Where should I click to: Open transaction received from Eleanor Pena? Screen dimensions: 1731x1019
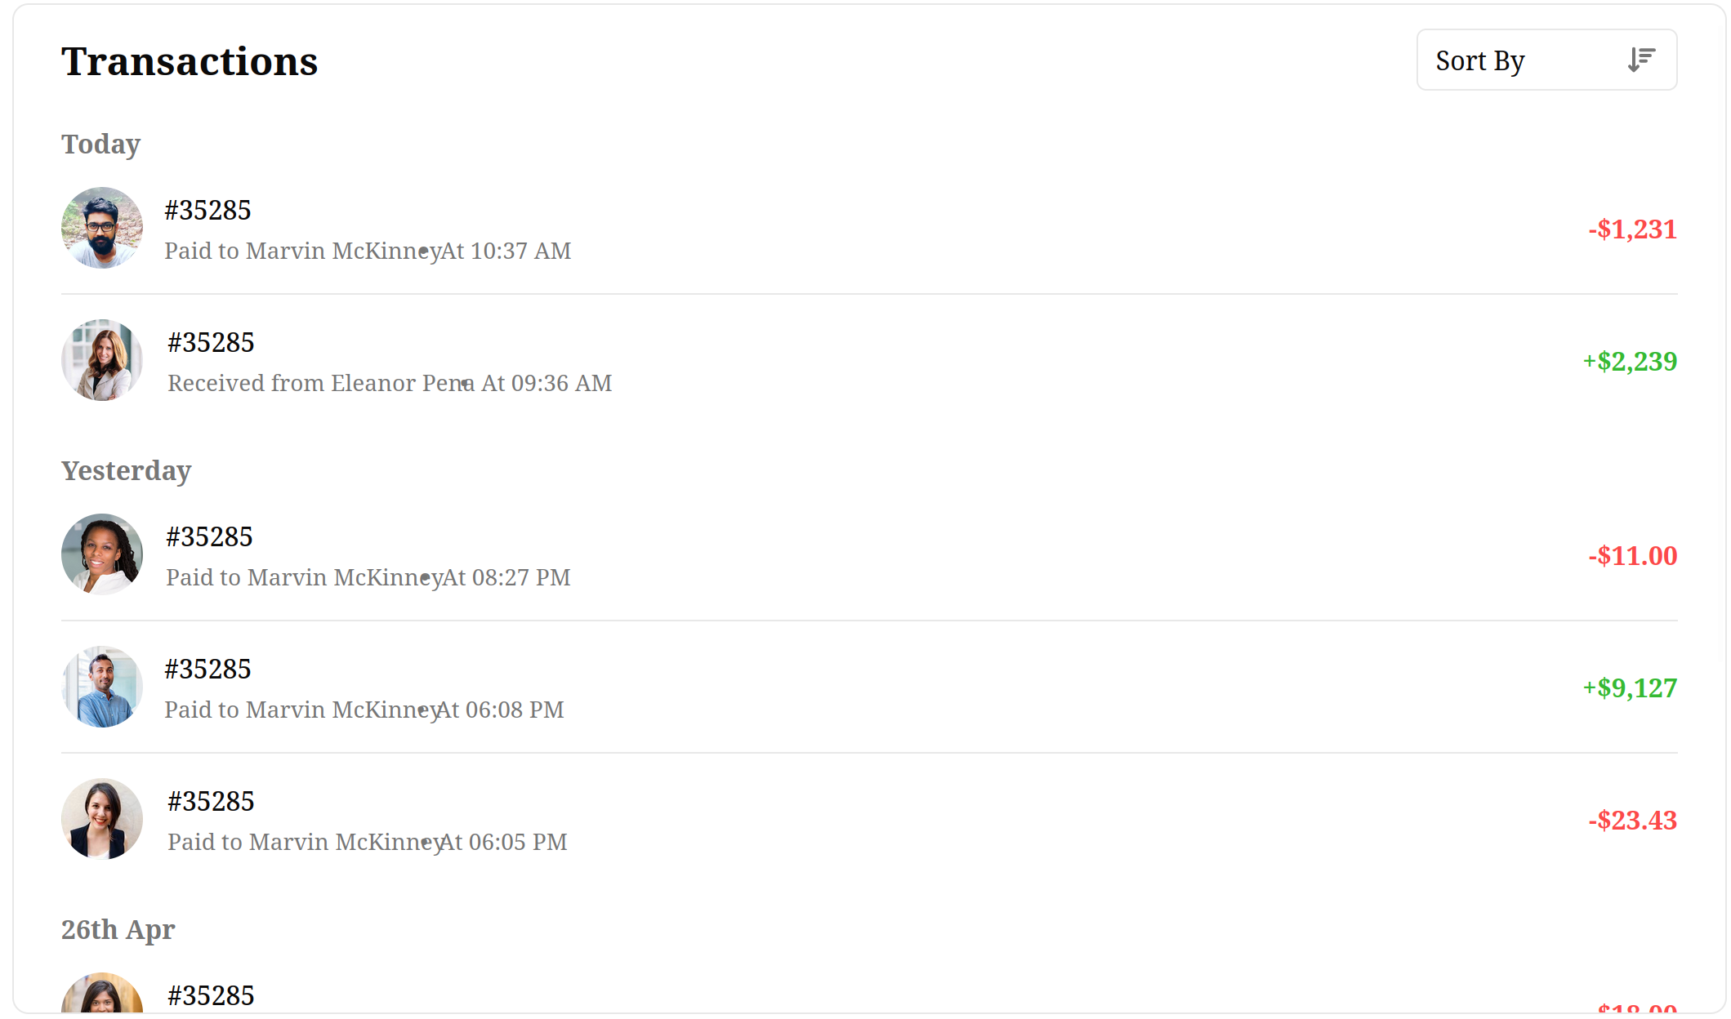click(869, 361)
